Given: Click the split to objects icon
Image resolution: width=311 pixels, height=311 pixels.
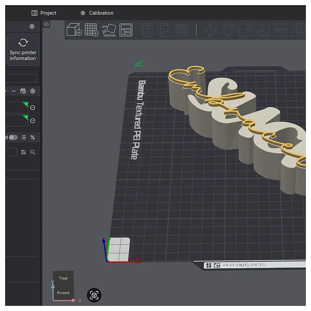Looking at the screenshot, I should pos(147,30).
